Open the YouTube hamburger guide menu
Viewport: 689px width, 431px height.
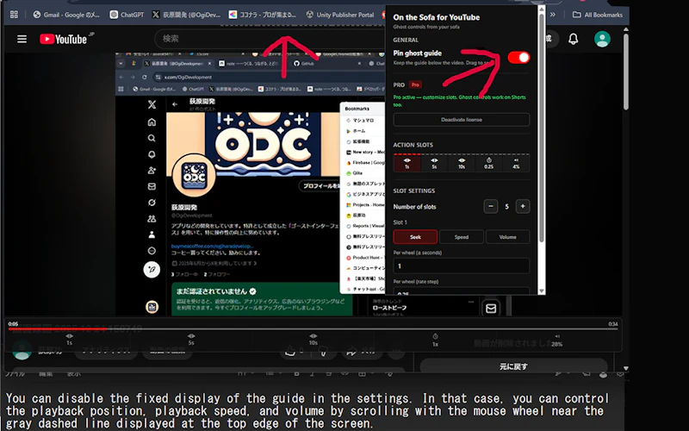pyautogui.click(x=22, y=39)
